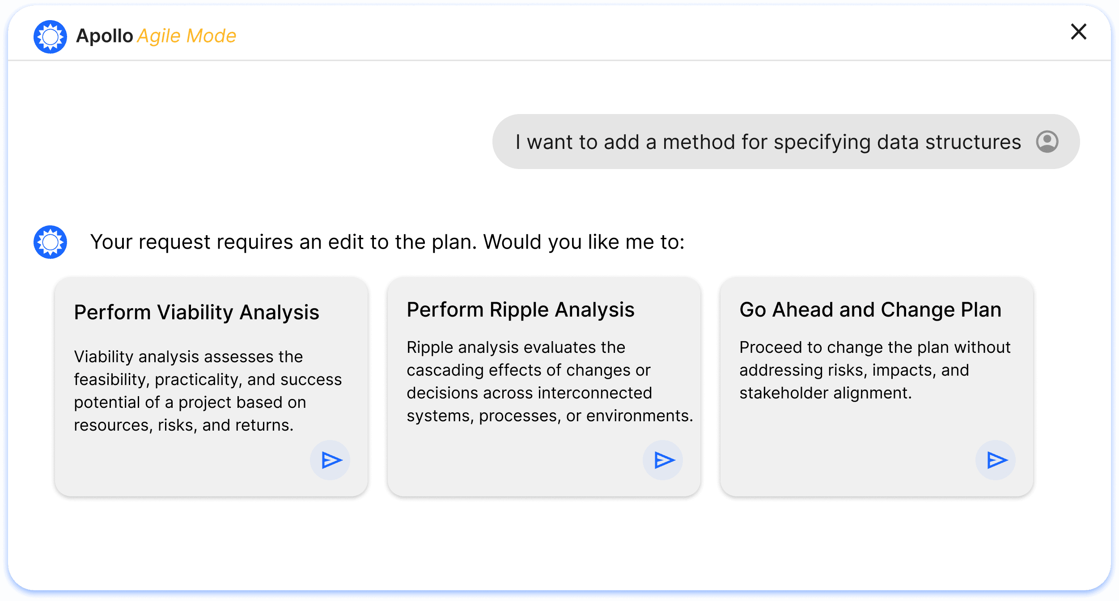Close the Apollo chat dialog
This screenshot has width=1119, height=601.
(x=1078, y=32)
